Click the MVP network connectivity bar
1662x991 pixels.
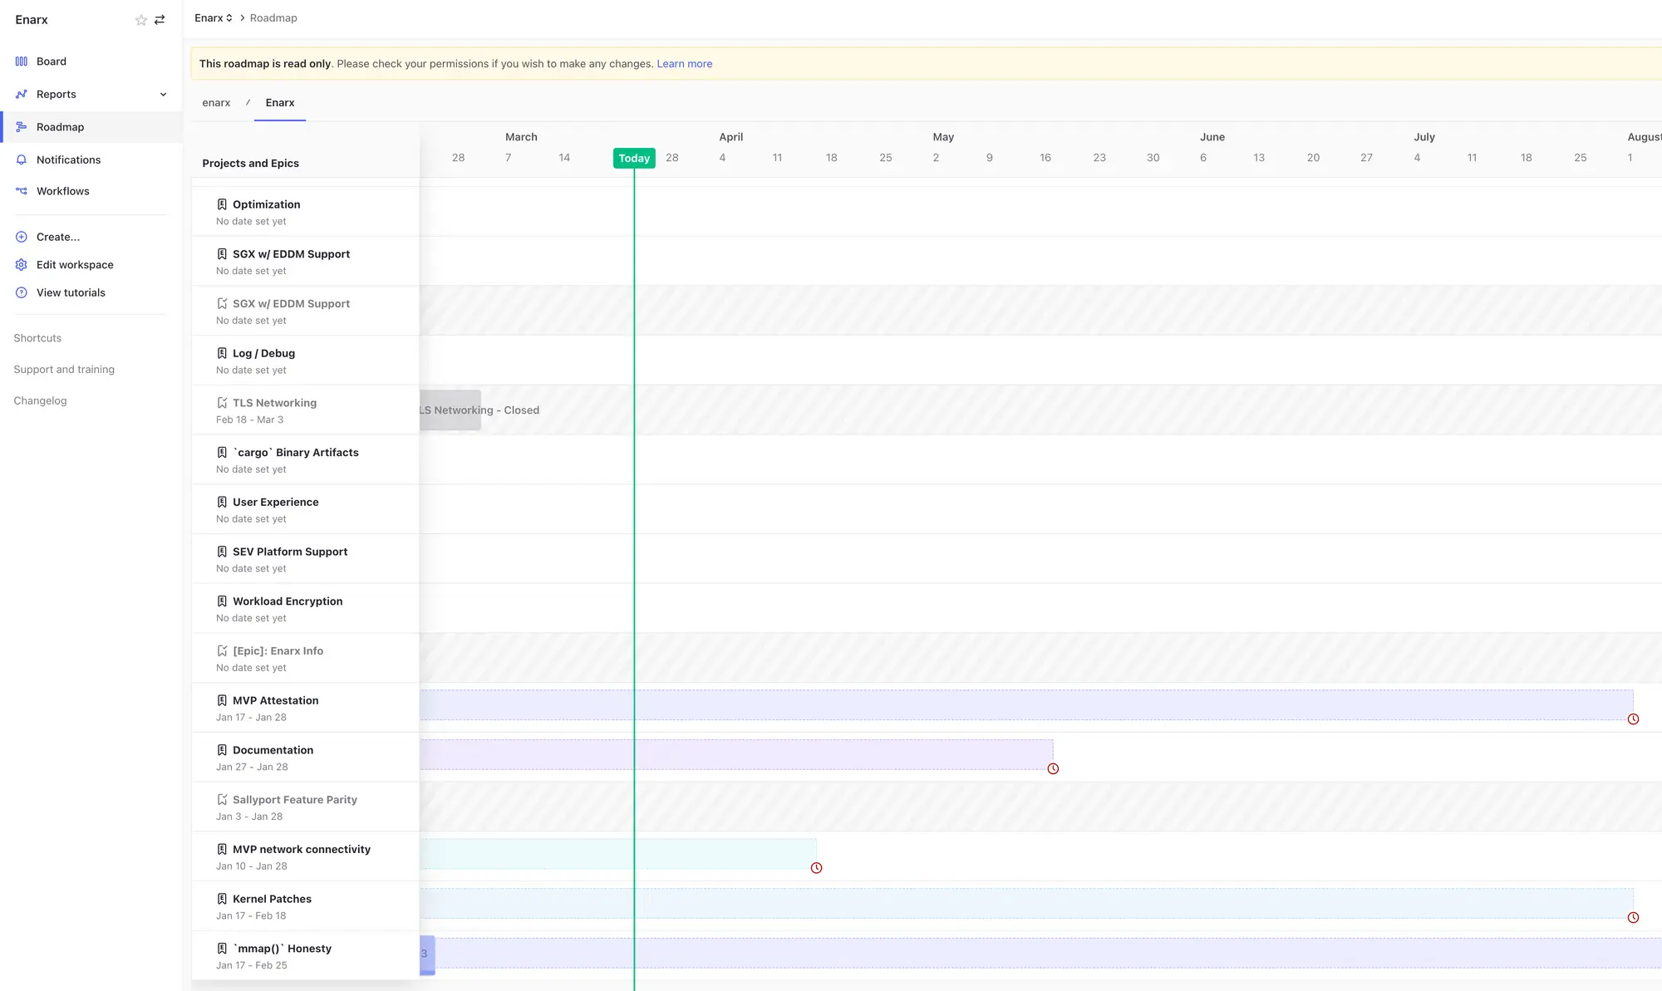[x=618, y=854]
